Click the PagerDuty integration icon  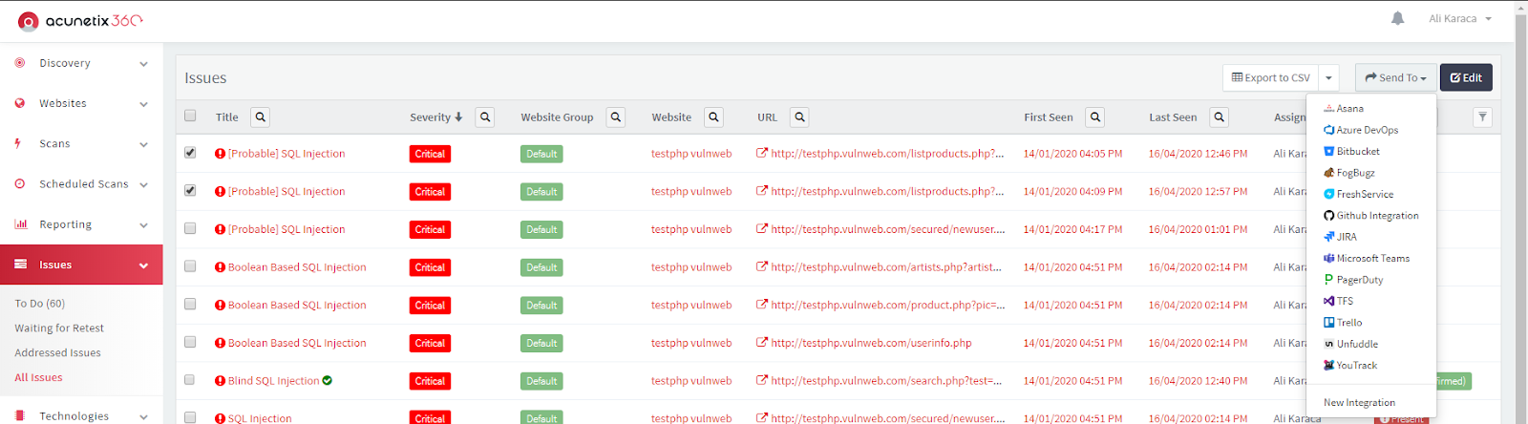1329,280
